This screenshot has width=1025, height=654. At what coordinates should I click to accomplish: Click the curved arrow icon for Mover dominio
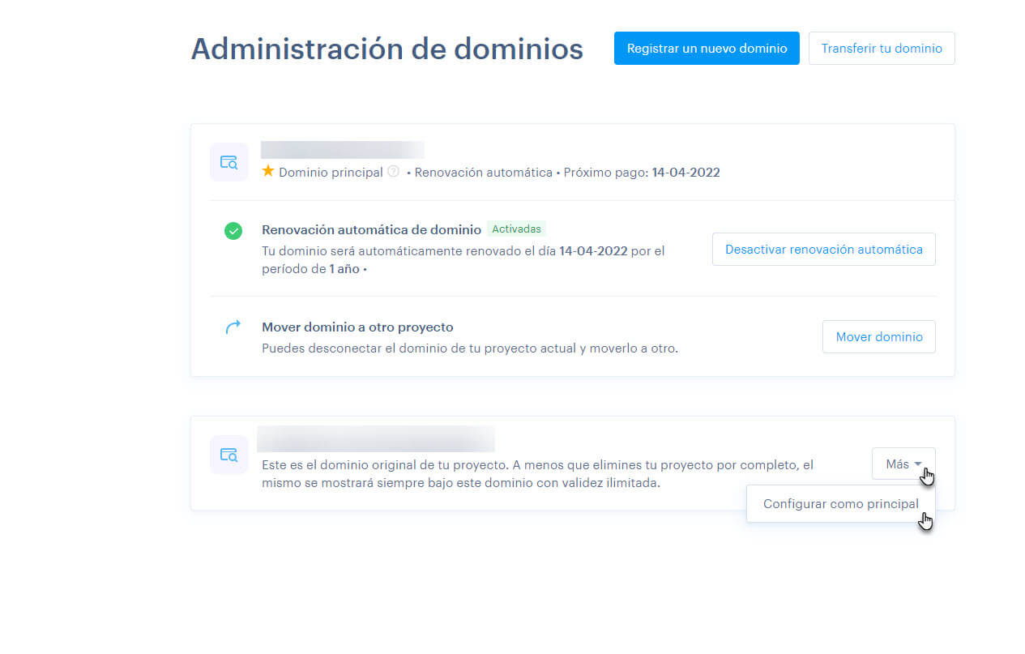[233, 327]
